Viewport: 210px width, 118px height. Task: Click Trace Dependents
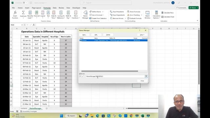[x=117, y=15]
